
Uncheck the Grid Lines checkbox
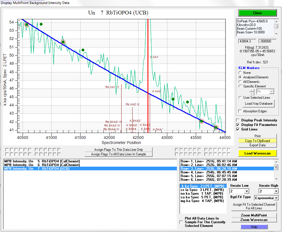coord(238,129)
